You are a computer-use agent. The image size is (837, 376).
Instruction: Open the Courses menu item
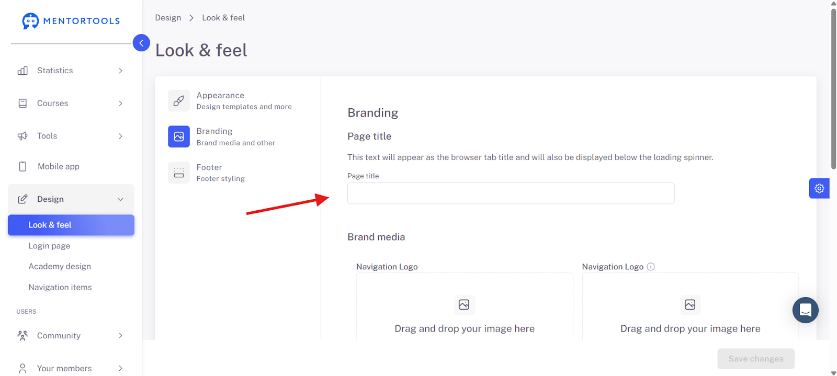pos(71,104)
